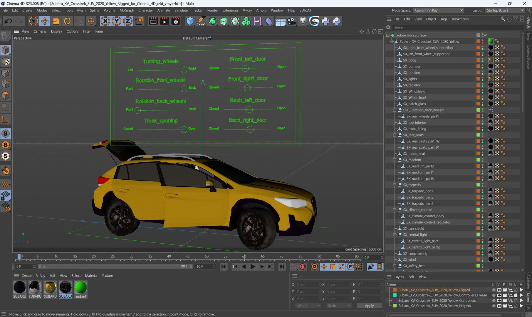Collapse SX_climate_control tree node
The width and height of the screenshot is (532, 317).
click(395, 210)
